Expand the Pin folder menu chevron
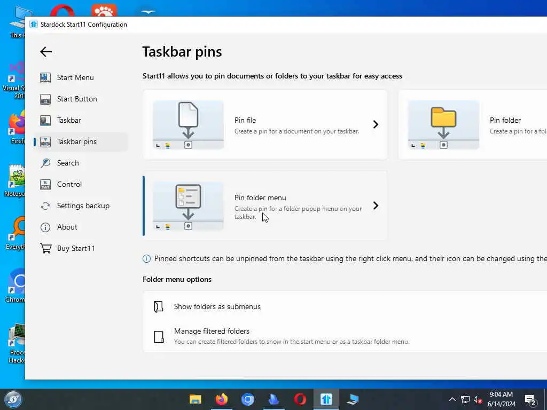 pyautogui.click(x=376, y=206)
